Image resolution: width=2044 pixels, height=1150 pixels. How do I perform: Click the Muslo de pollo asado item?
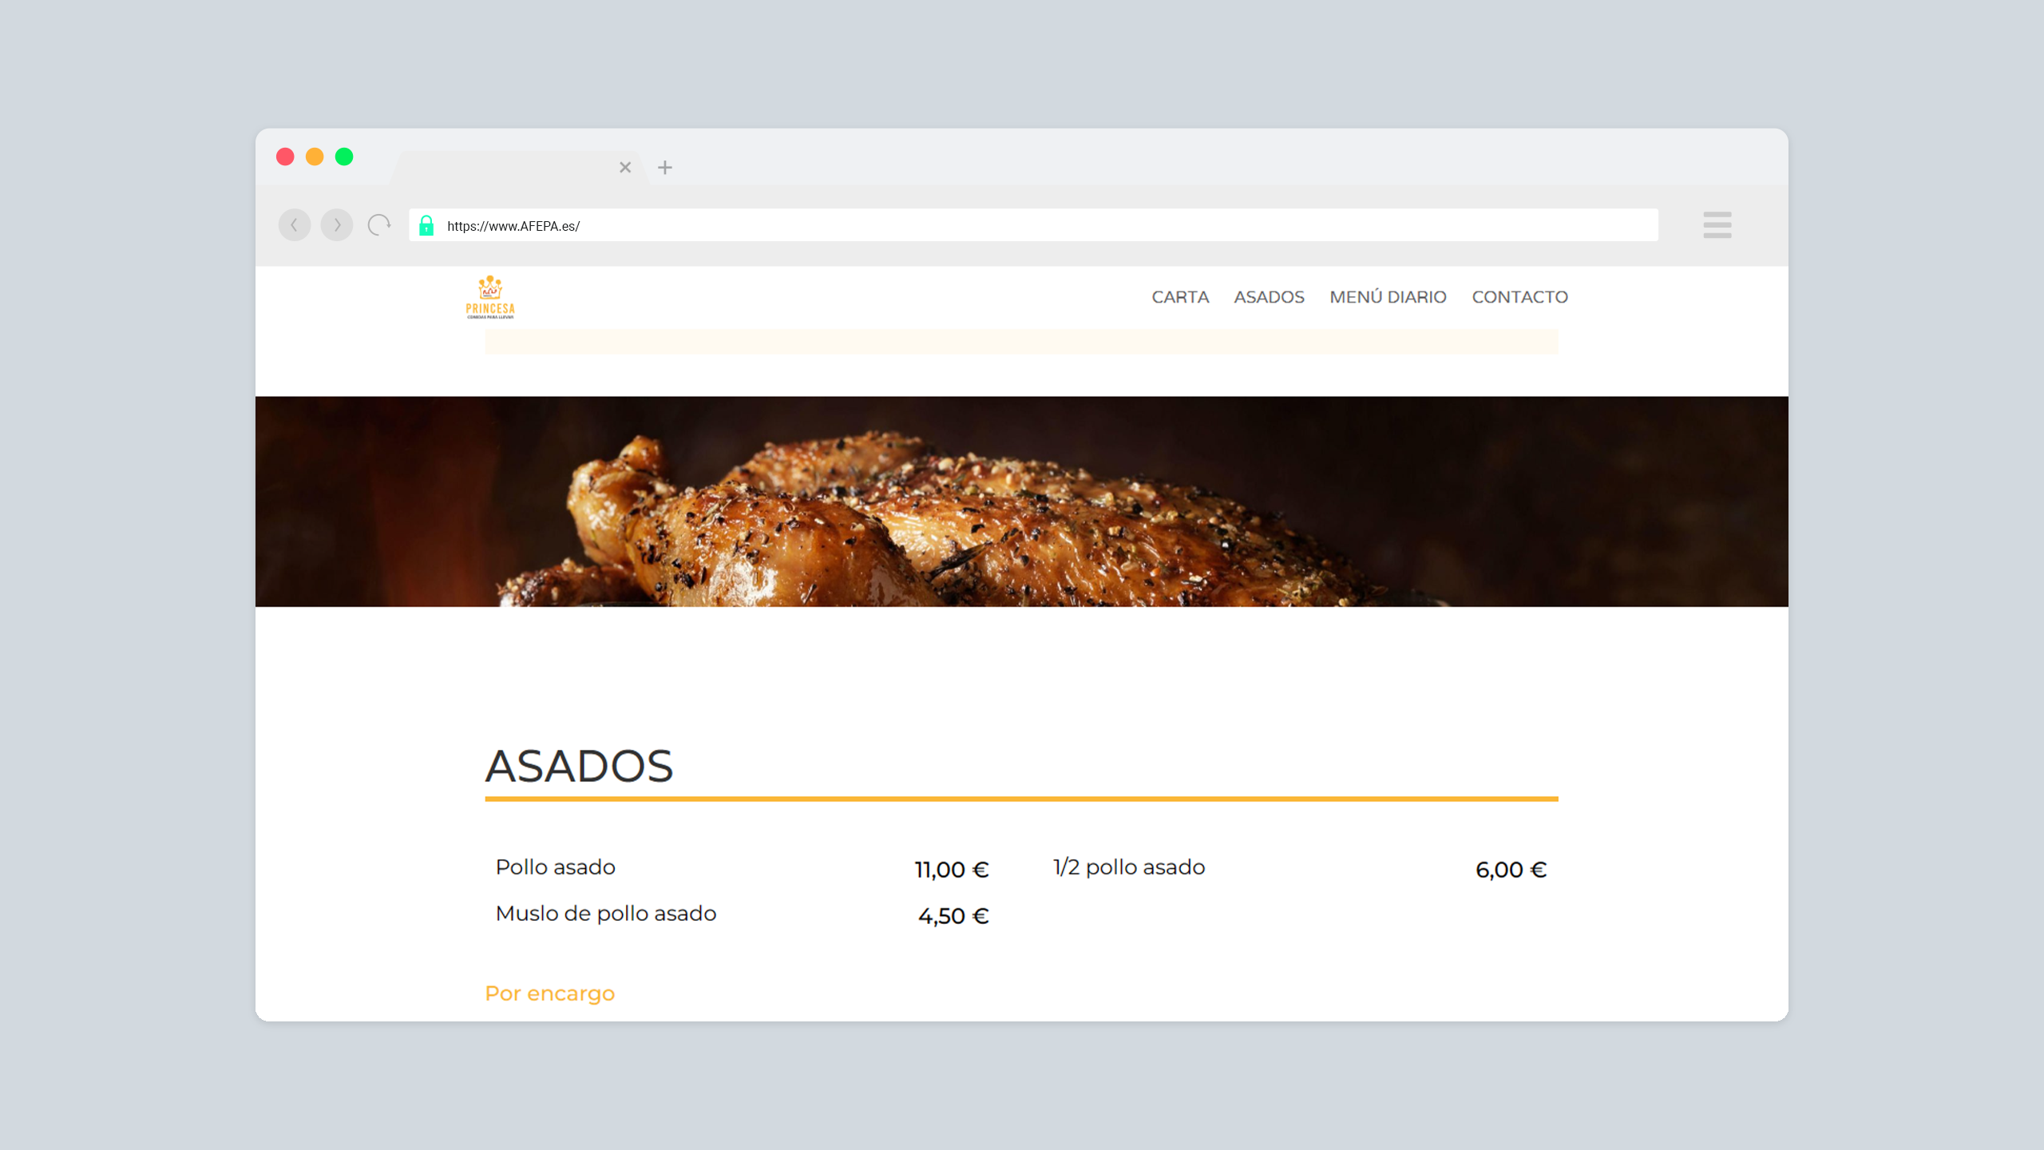click(606, 914)
